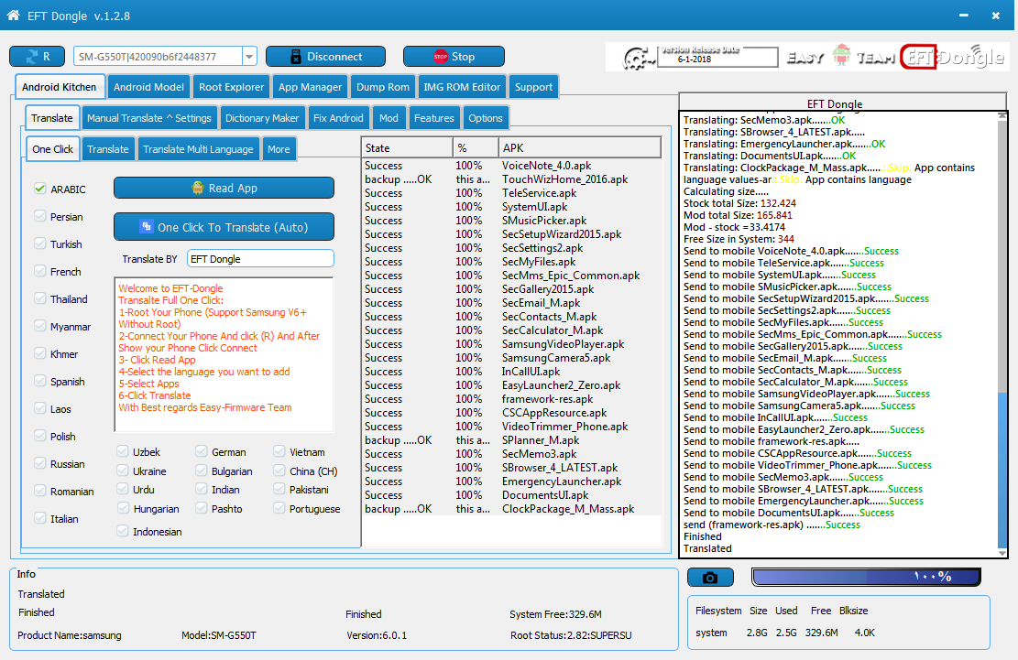Switch to the Fix Android tab

point(337,118)
